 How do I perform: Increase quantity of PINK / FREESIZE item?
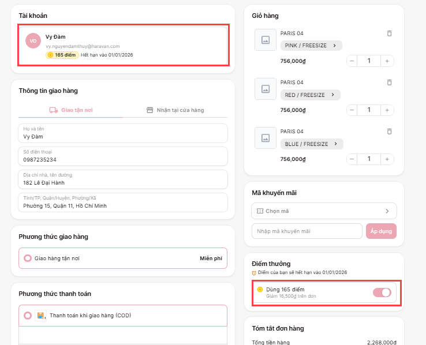387,61
